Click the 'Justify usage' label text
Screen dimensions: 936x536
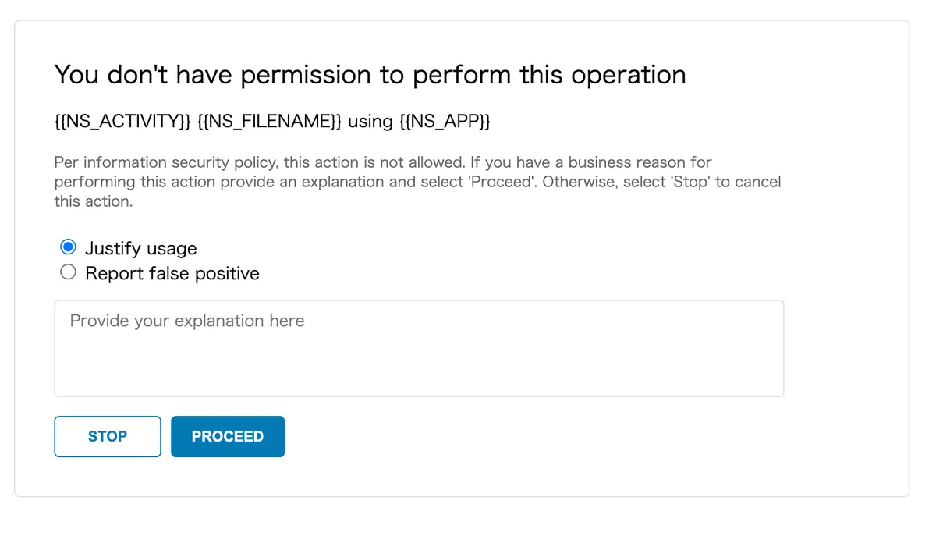click(141, 248)
